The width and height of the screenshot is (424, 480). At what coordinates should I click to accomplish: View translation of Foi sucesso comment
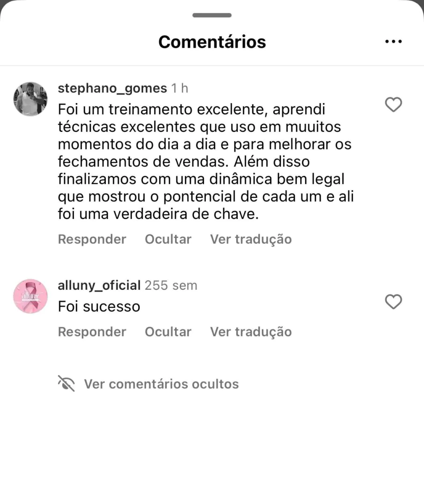(251, 332)
